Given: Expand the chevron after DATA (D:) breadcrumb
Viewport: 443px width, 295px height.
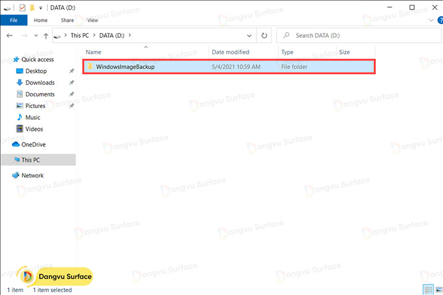Looking at the screenshot, I should pyautogui.click(x=130, y=35).
